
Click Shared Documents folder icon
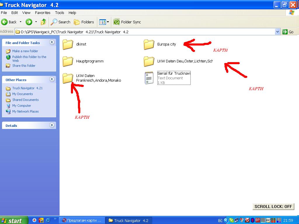click(8, 100)
